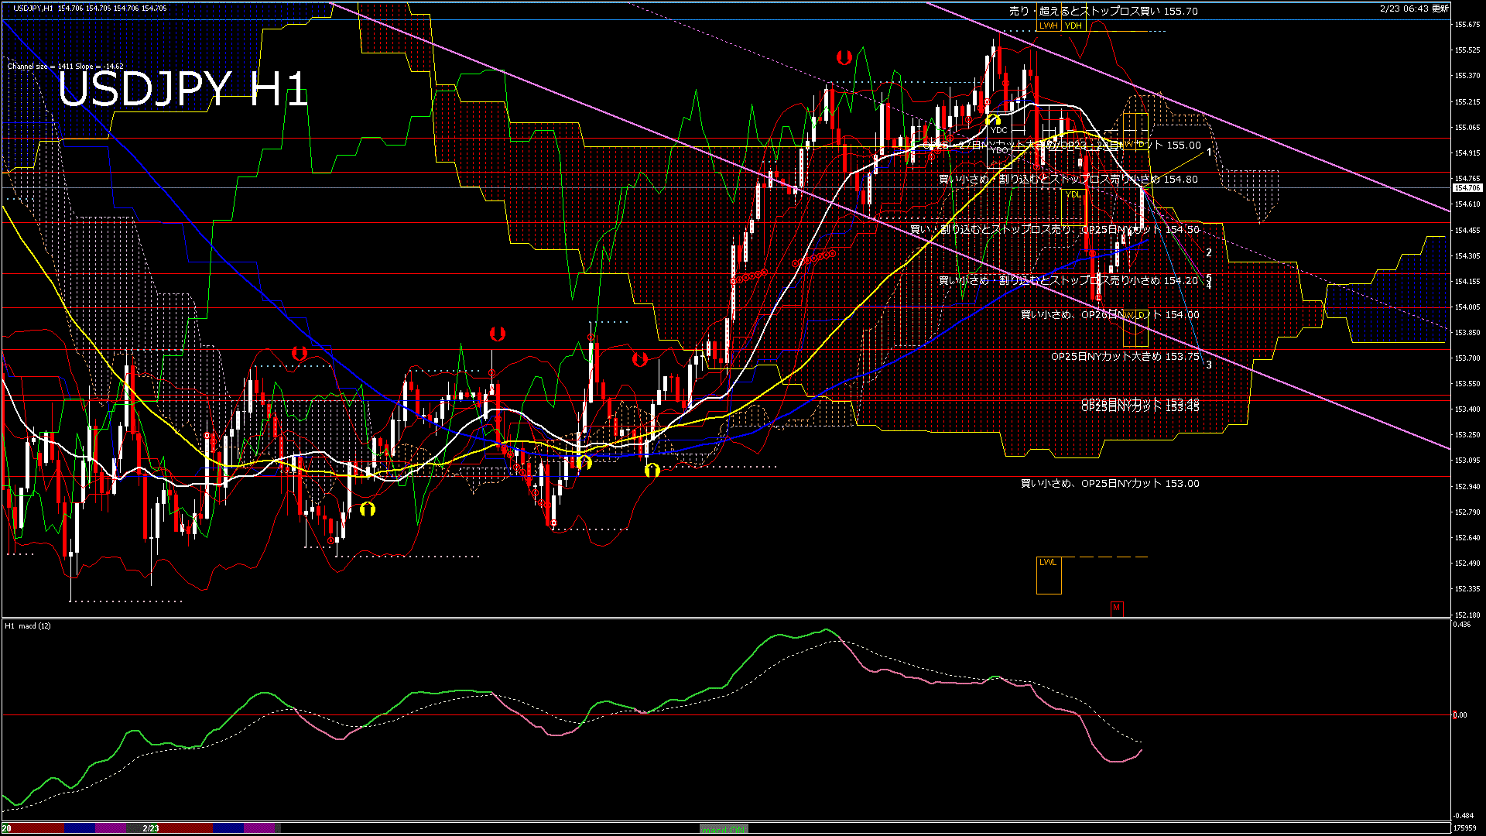This screenshot has width=1486, height=836.
Task: Click the 買い小さめ OP25日NYカット 153.00 annotation
Action: [1107, 484]
